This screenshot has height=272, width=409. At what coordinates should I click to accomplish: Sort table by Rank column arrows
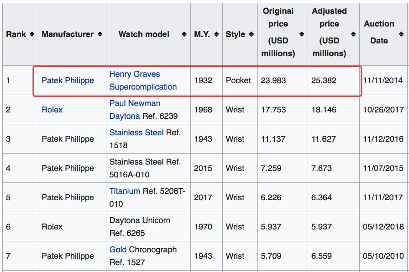click(32, 34)
